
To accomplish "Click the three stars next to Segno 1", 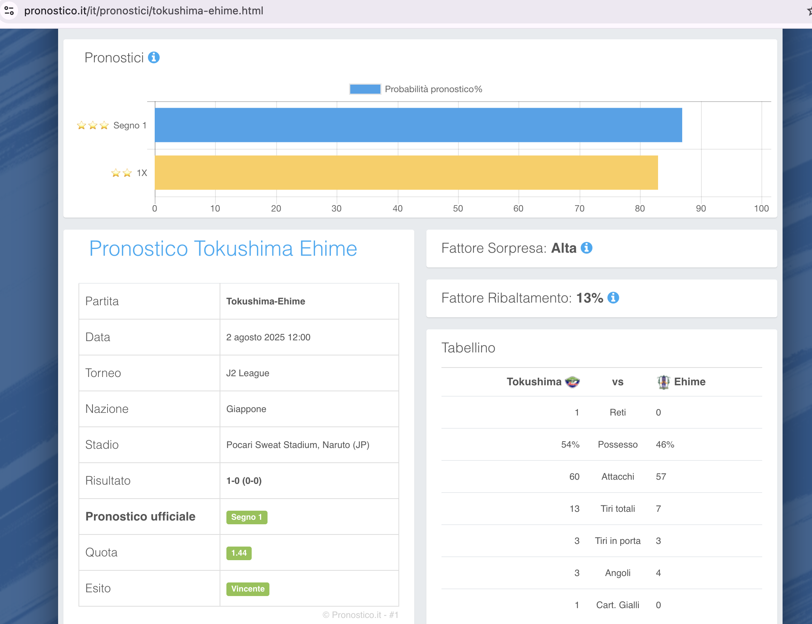I will [93, 125].
